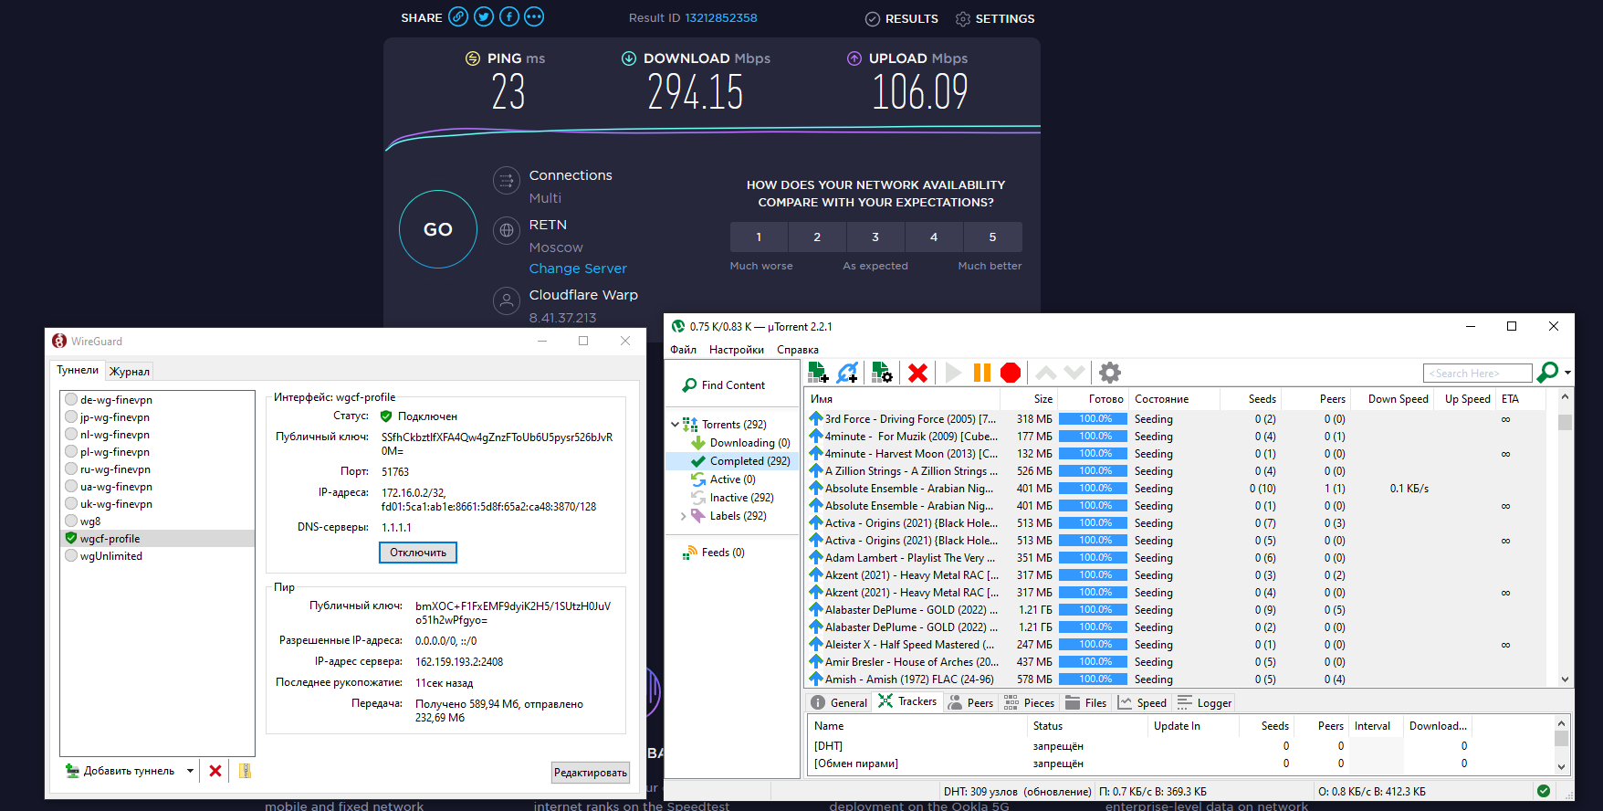Switch to Туннели tab in WireGuard
The width and height of the screenshot is (1603, 811).
78,370
